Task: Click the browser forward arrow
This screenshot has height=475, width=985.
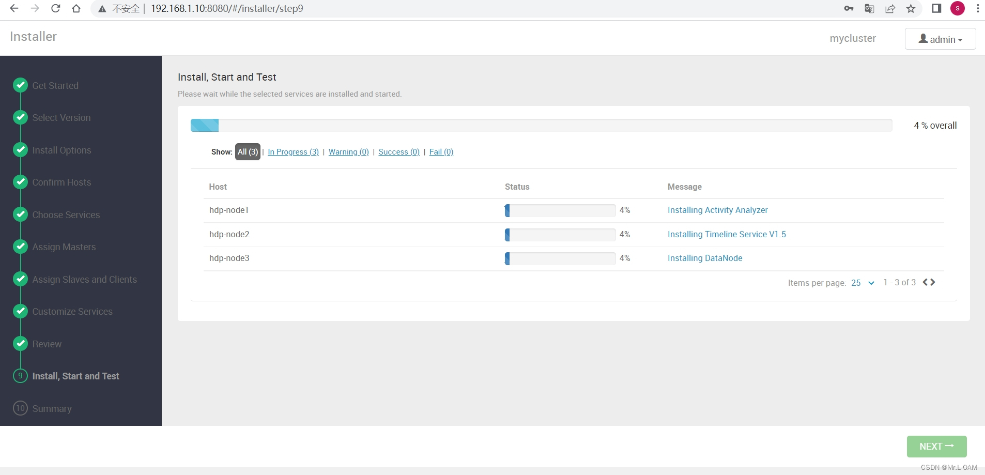Action: point(35,8)
